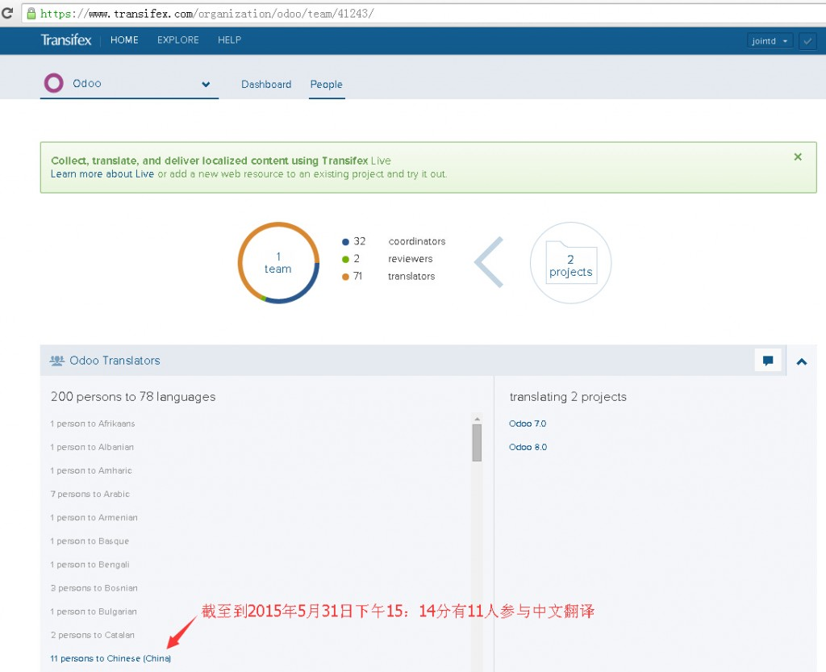Select 1 person to Armenian
Screen dimensions: 826x672
click(94, 518)
